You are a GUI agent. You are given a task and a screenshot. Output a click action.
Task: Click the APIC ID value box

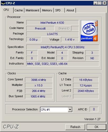tap(94, 109)
